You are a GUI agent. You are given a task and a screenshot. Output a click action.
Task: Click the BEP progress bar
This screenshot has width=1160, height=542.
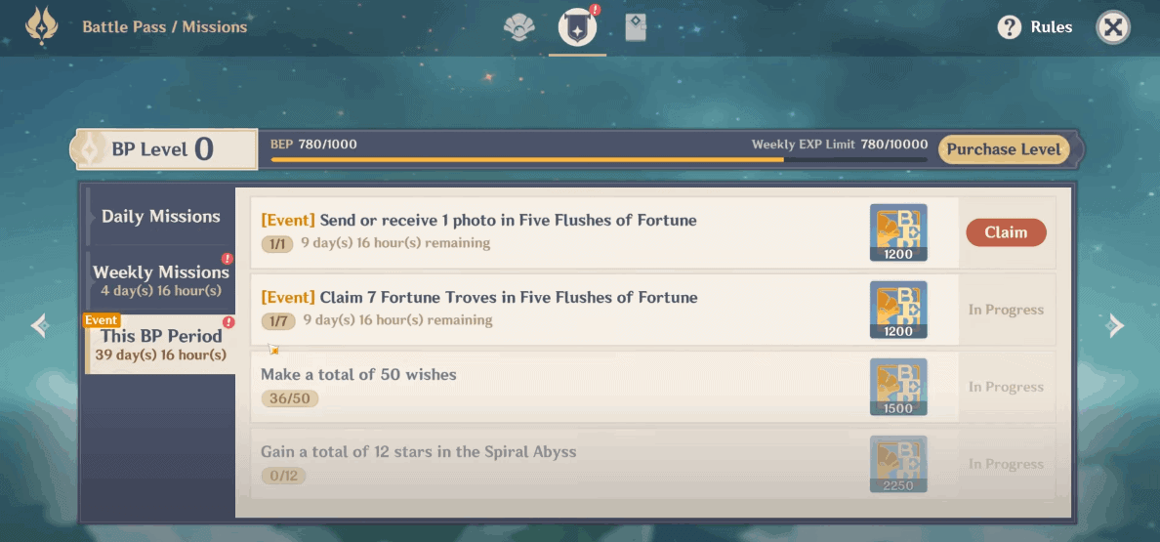click(599, 159)
